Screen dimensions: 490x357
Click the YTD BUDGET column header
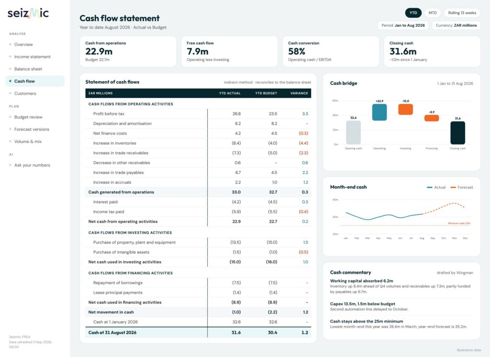pos(266,93)
